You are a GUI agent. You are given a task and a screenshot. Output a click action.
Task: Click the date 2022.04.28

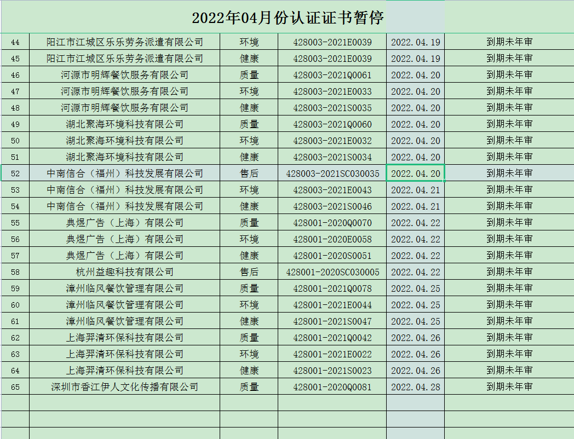415,387
